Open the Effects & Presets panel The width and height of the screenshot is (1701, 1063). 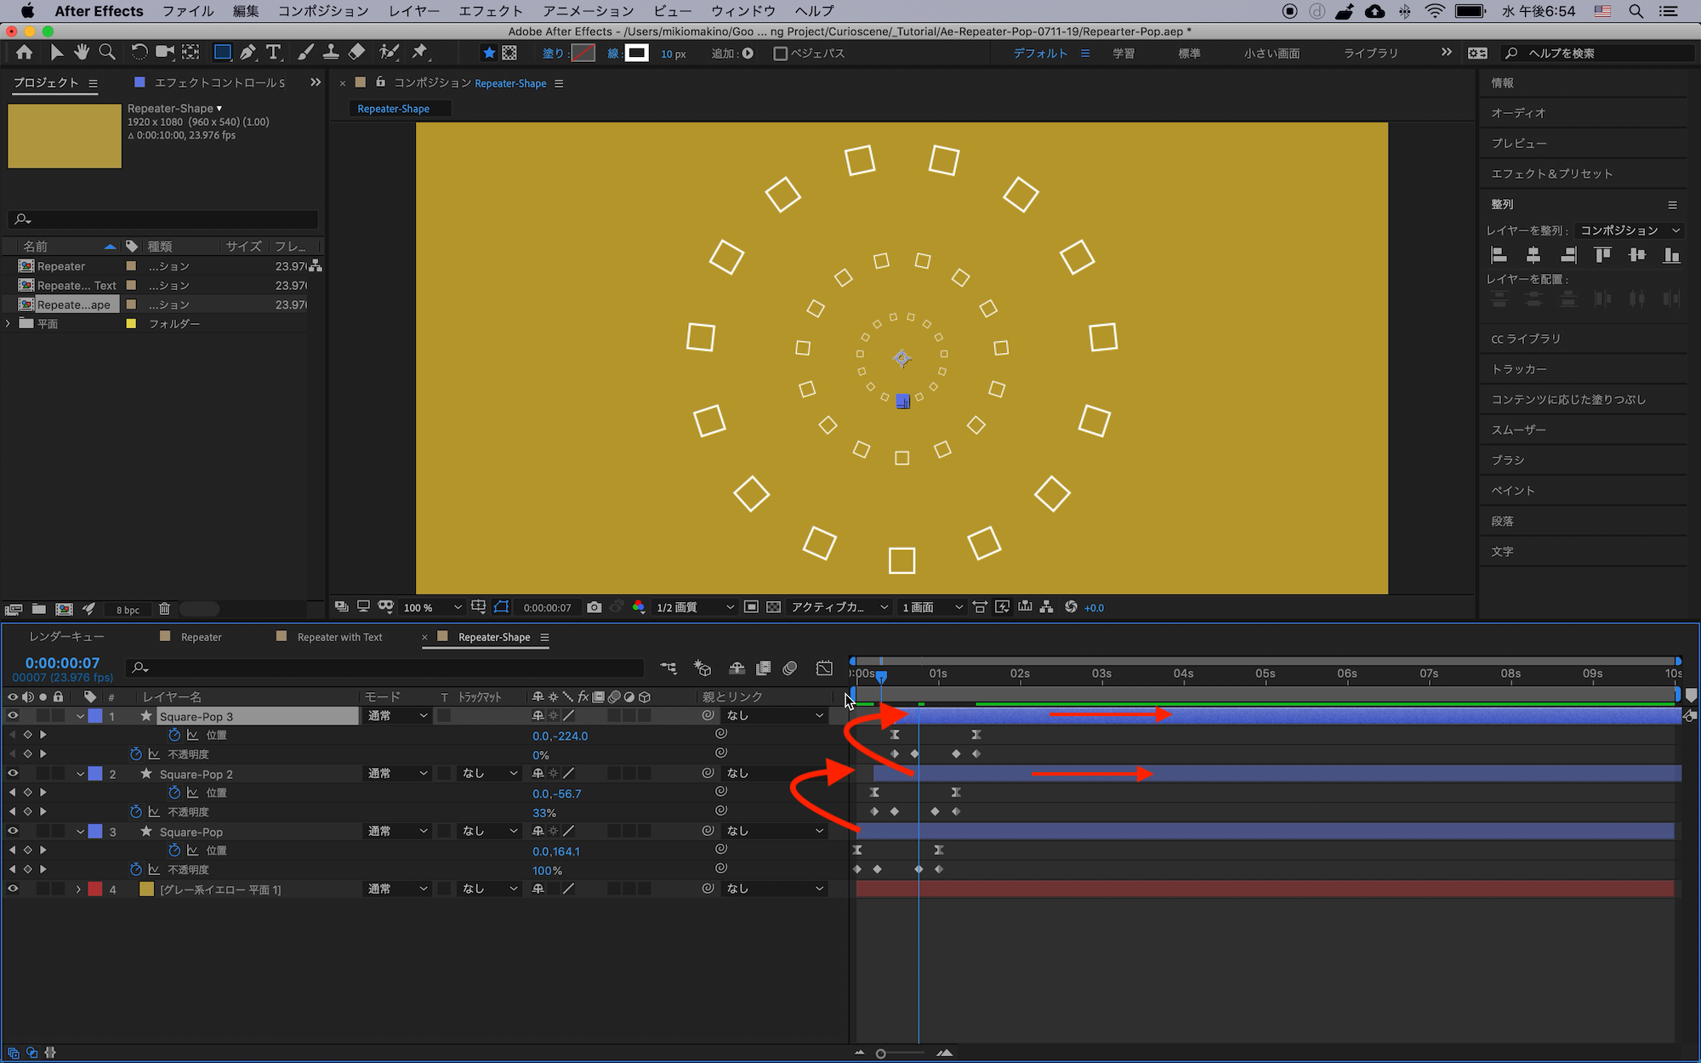(1551, 173)
